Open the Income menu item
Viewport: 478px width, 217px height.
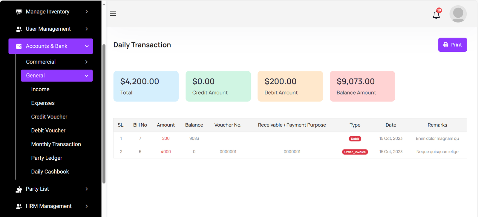(x=40, y=89)
